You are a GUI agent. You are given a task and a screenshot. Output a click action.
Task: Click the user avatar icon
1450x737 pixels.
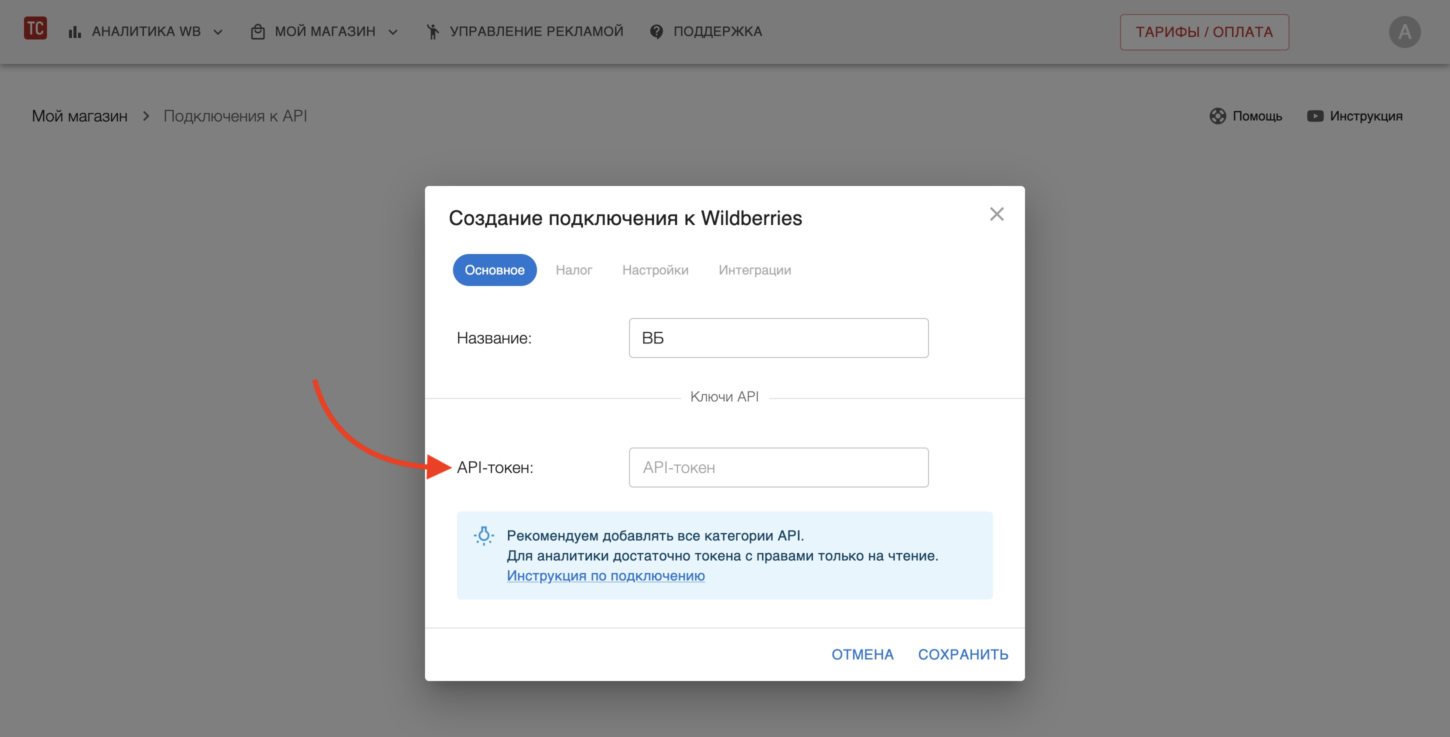coord(1404,32)
